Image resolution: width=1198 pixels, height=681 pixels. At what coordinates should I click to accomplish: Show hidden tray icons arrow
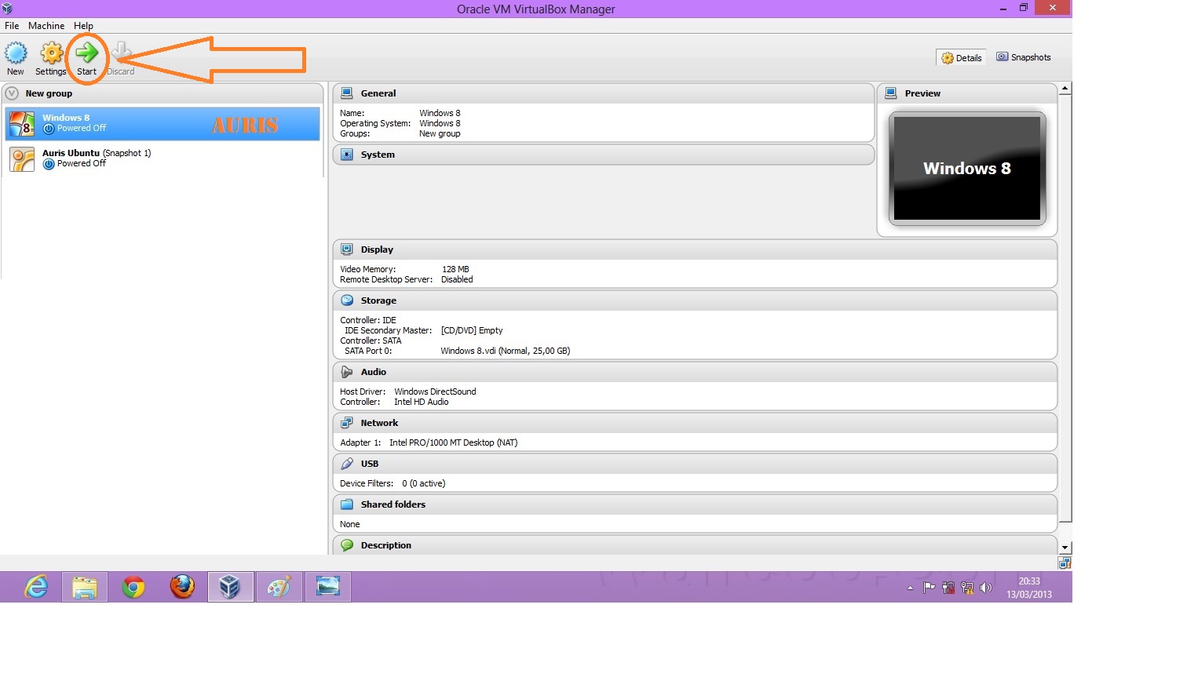click(x=910, y=588)
